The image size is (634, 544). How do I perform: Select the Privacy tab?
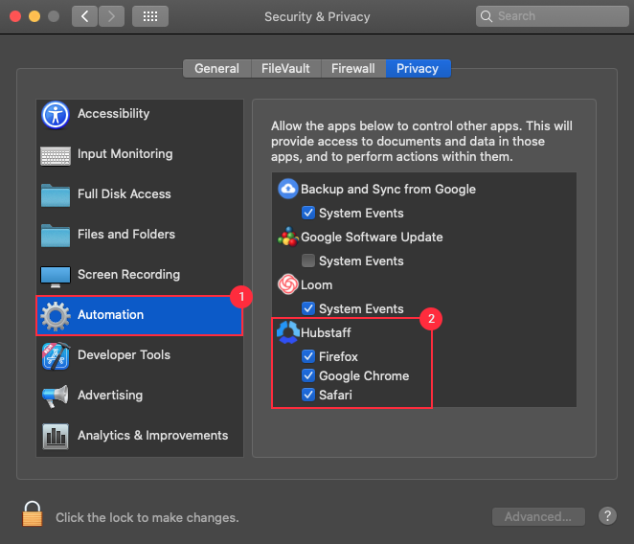(419, 68)
